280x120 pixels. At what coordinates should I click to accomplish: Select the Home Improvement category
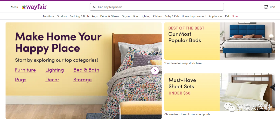[x=194, y=16]
